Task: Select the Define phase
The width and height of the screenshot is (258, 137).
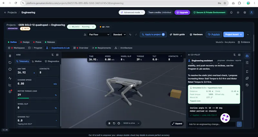Action: coord(12,42)
